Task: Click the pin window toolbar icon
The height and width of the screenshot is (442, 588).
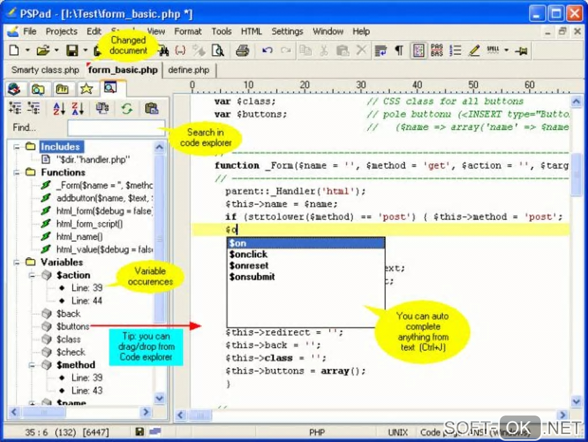Action: (521, 51)
